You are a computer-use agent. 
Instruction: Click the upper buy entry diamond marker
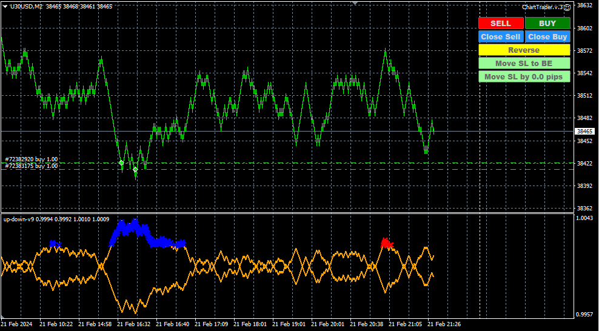tap(121, 163)
